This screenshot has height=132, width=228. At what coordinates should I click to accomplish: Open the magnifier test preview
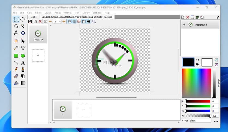tap(94, 22)
